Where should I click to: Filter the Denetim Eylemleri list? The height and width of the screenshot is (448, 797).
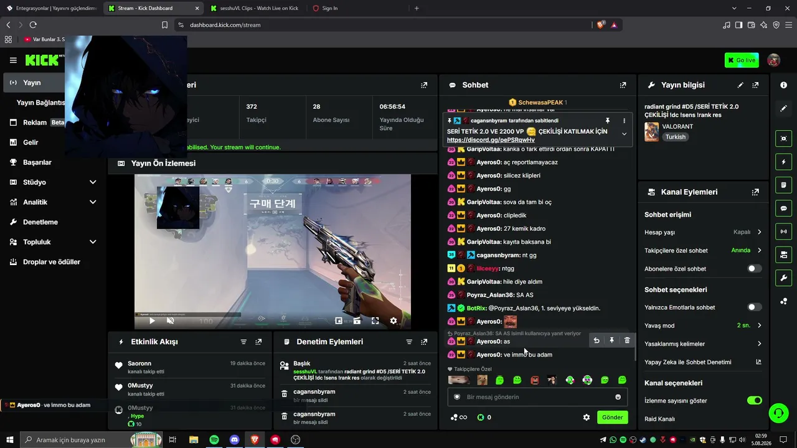pos(409,342)
